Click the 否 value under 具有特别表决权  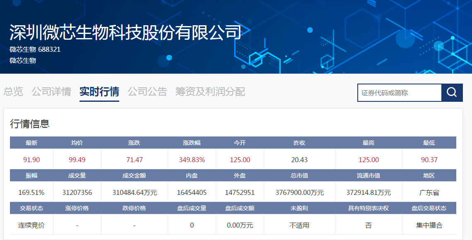click(368, 225)
